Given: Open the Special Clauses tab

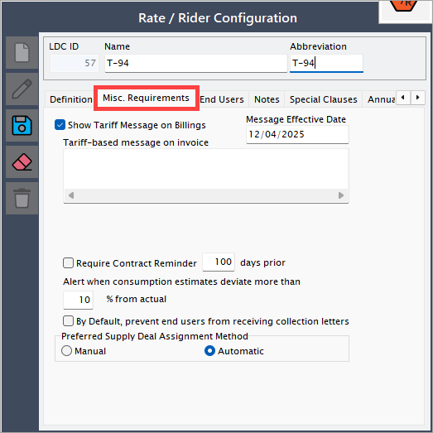Looking at the screenshot, I should [x=324, y=99].
